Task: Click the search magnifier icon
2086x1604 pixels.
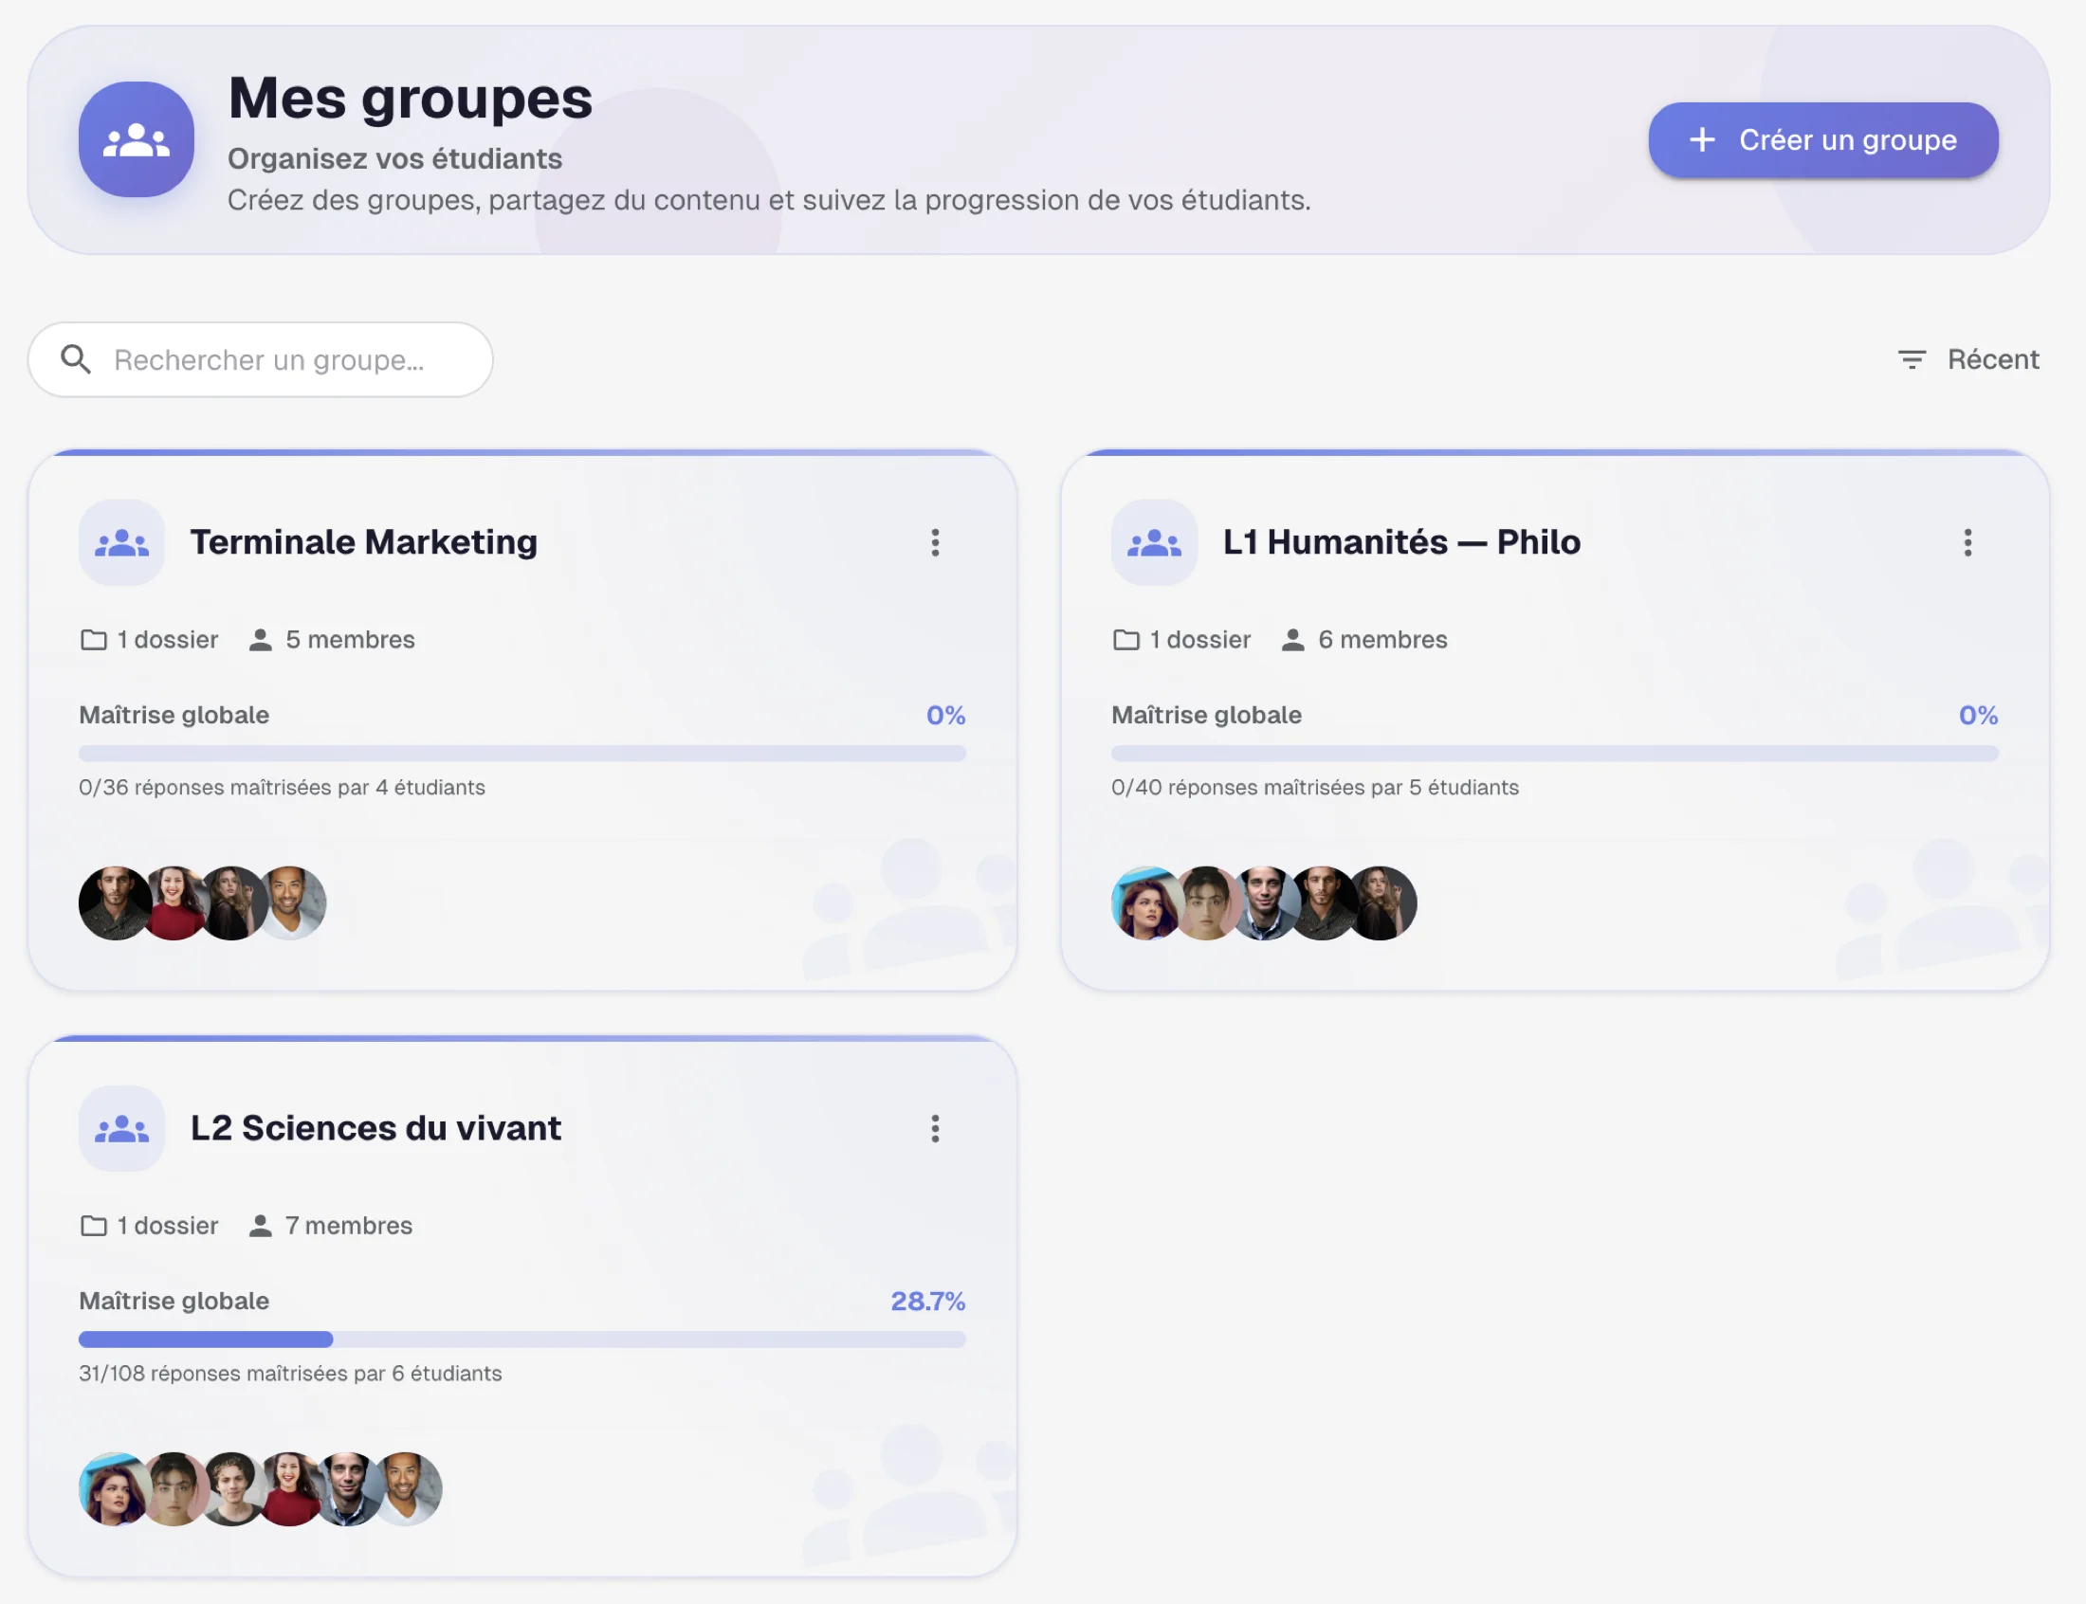Action: click(78, 359)
